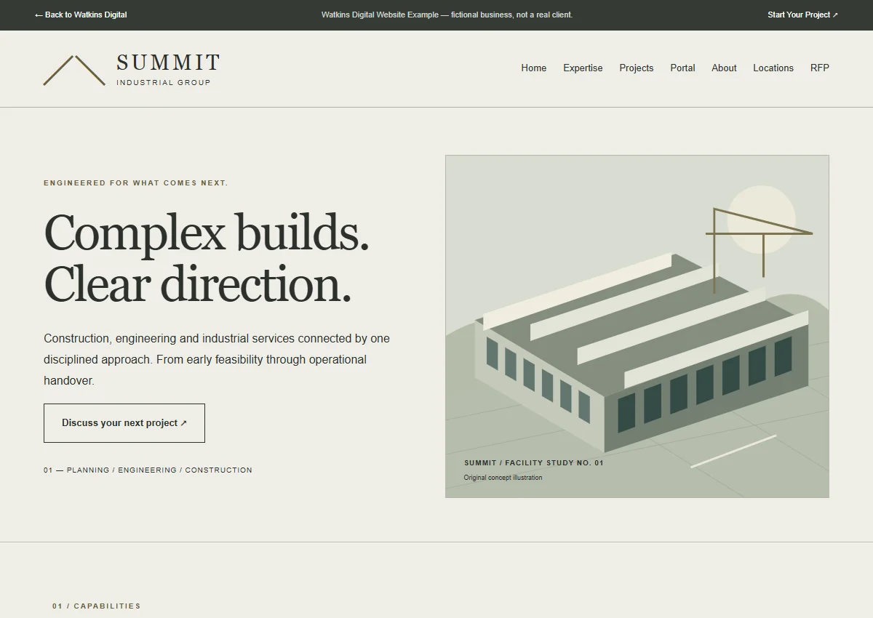Click the 'Complex builds. Clear direction.' headline
The height and width of the screenshot is (618, 873).
[207, 258]
